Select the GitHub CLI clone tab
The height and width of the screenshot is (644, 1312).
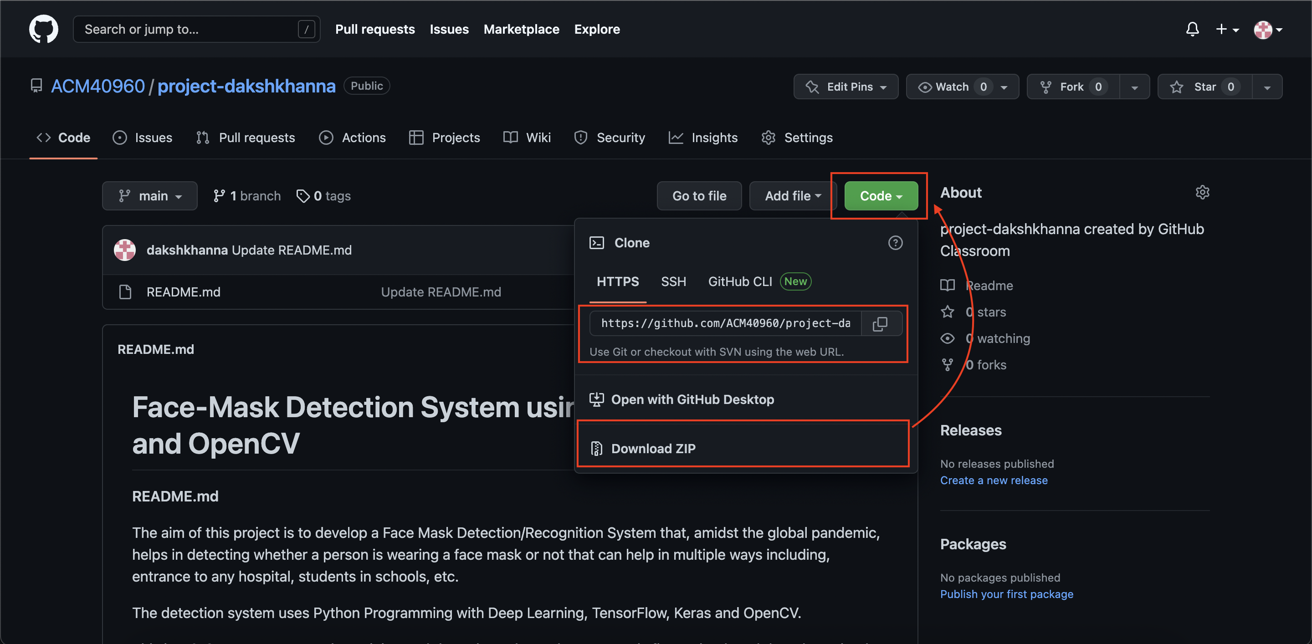759,281
